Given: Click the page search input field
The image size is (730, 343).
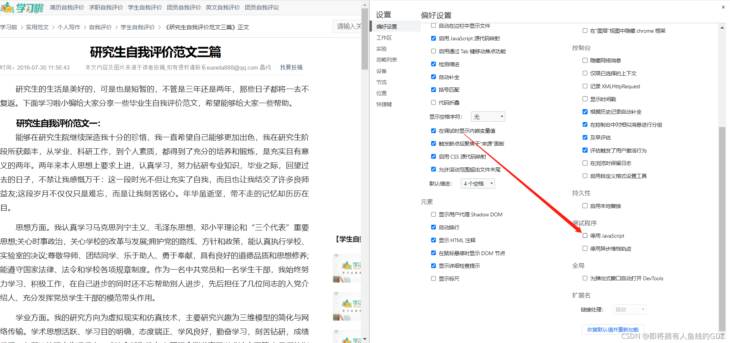Looking at the screenshot, I should 347,26.
